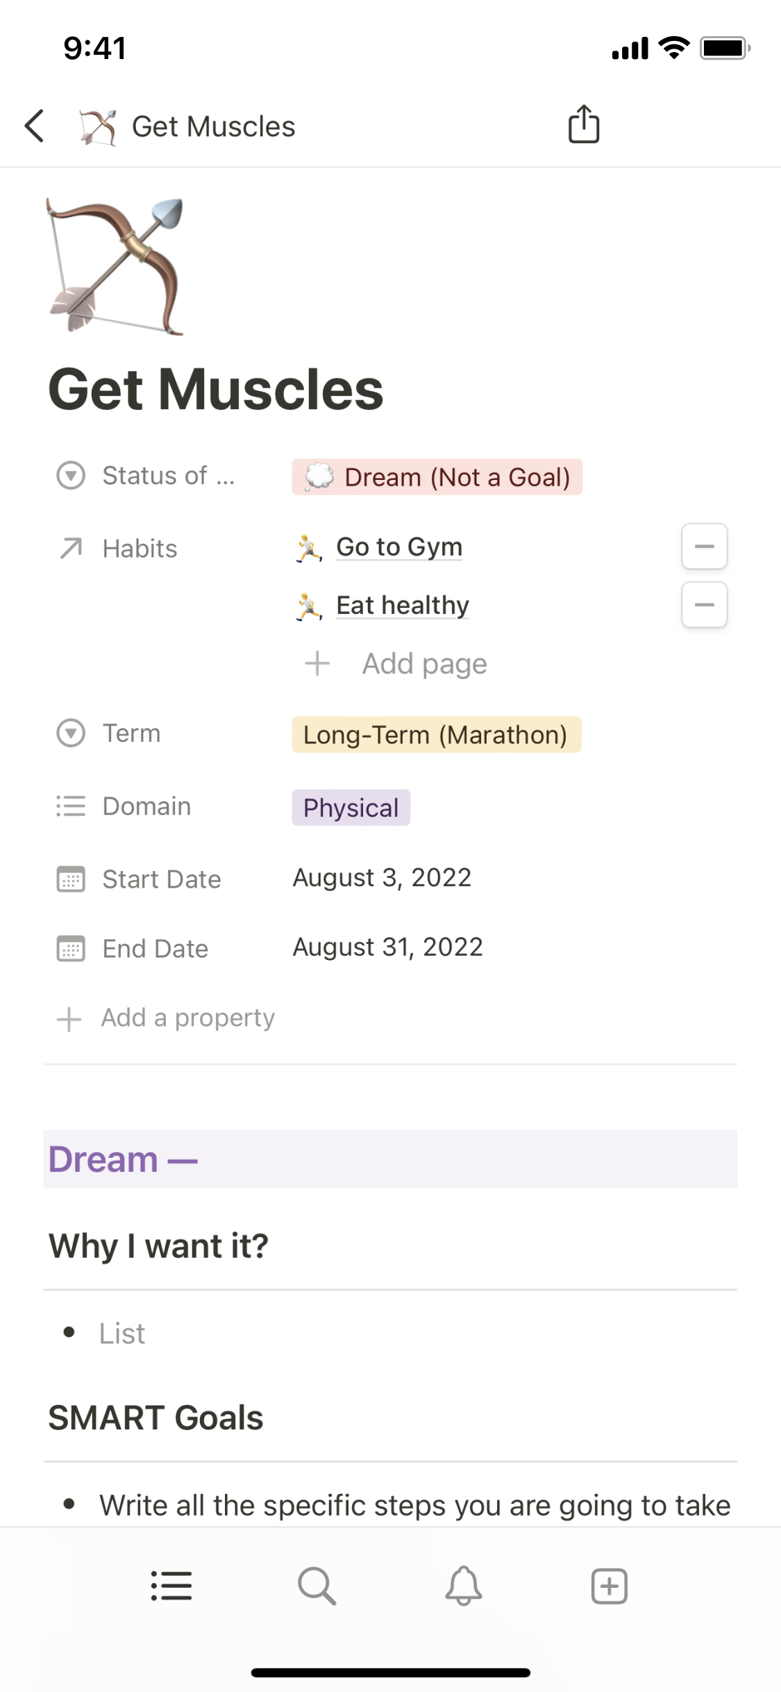Tap the large bow and arrow page icon
This screenshot has width=781, height=1692.
tap(116, 267)
